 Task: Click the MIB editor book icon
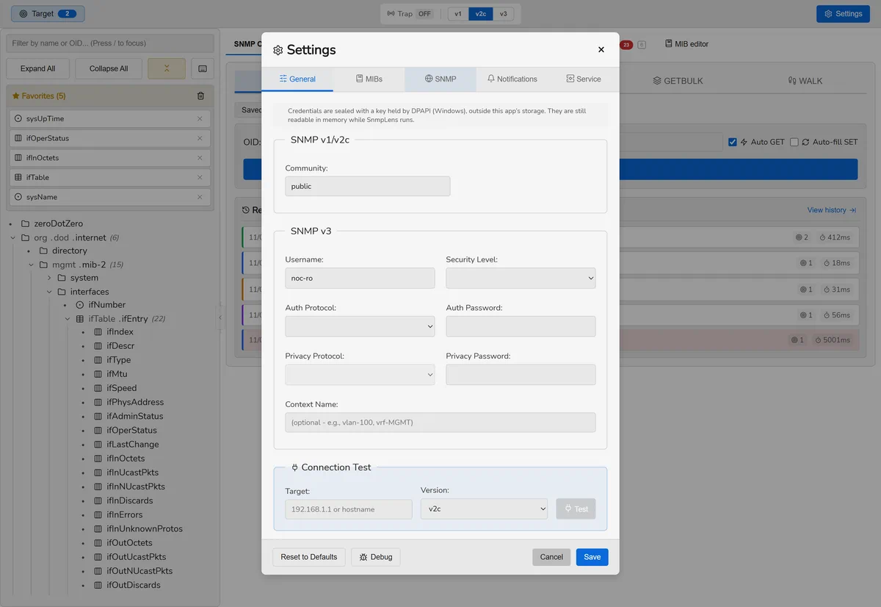tap(669, 44)
